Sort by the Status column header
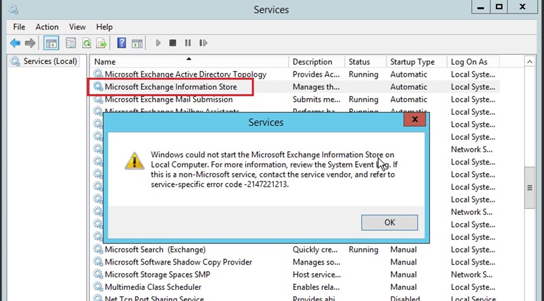This screenshot has width=544, height=301. pos(365,62)
